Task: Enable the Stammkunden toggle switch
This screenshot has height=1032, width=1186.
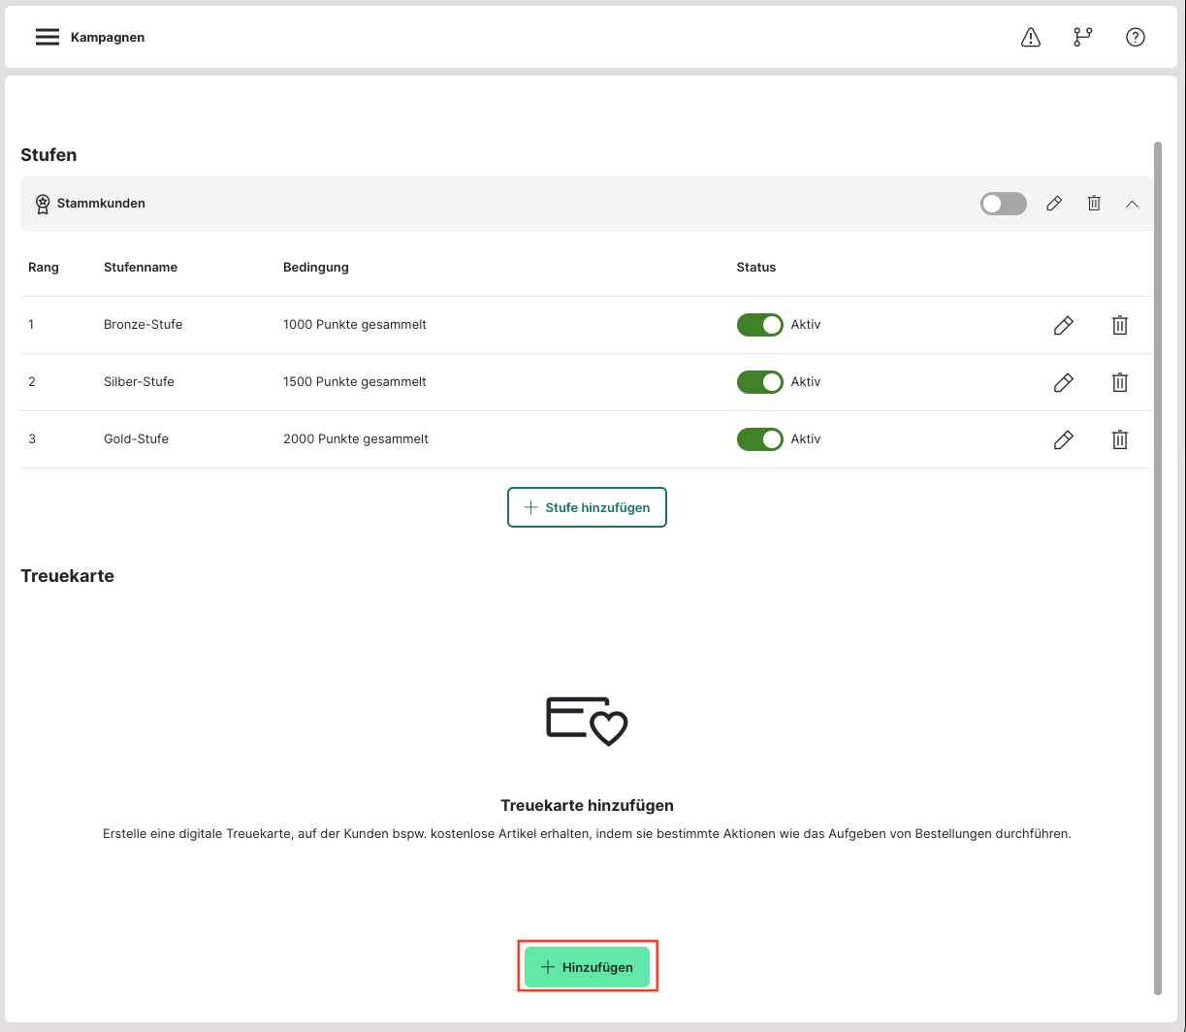Action: pyautogui.click(x=1003, y=204)
